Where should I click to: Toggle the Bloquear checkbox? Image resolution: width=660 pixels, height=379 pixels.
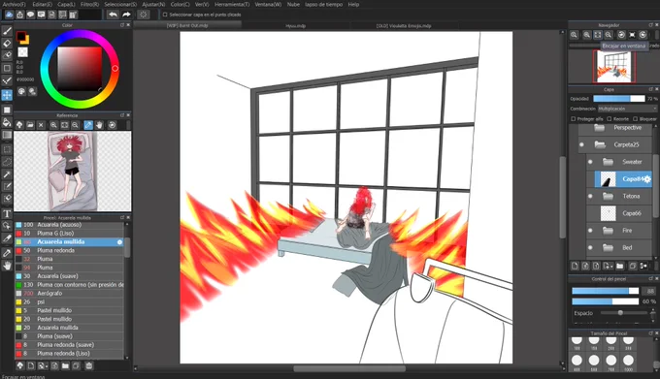point(636,119)
